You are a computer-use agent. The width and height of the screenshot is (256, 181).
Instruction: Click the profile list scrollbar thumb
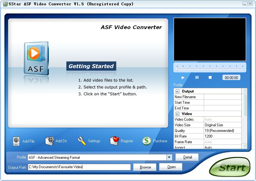(244, 105)
